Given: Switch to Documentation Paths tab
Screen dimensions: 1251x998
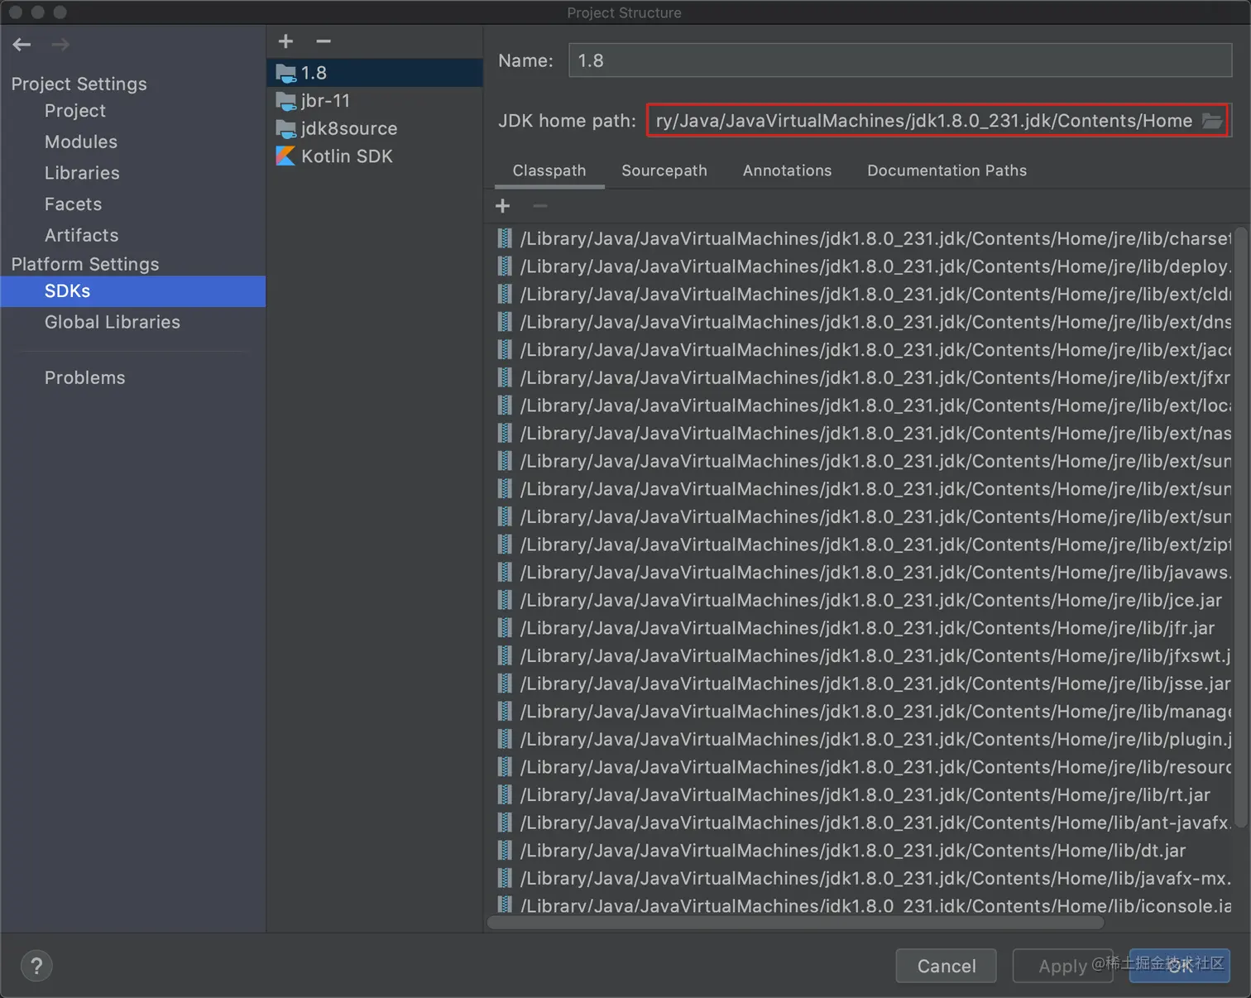Looking at the screenshot, I should pyautogui.click(x=947, y=170).
